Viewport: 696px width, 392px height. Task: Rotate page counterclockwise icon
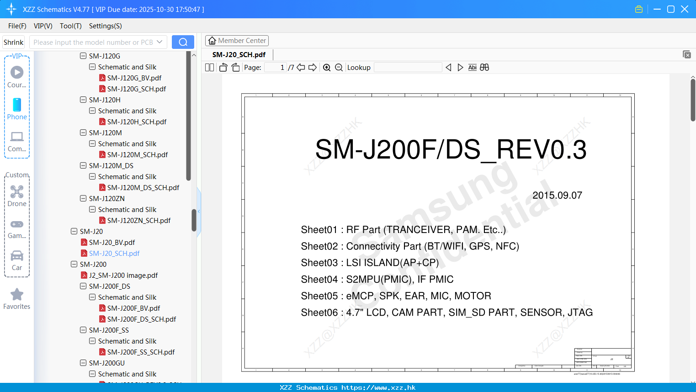[223, 67]
